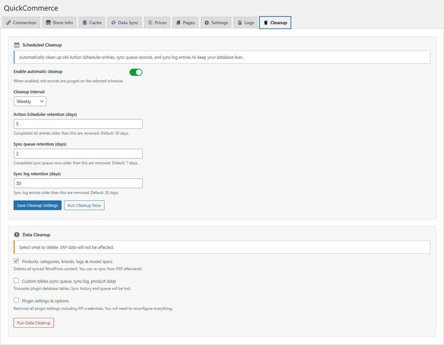Click the calendar icon beside Scheduled Cleanup
444x345 pixels.
tap(17, 45)
